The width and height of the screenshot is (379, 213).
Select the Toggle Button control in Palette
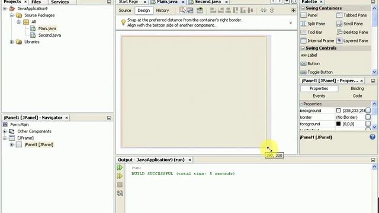click(317, 72)
